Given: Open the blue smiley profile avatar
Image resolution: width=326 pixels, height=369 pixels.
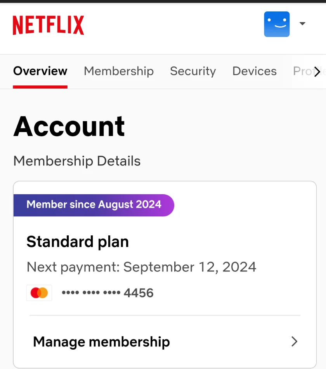Looking at the screenshot, I should tap(277, 24).
